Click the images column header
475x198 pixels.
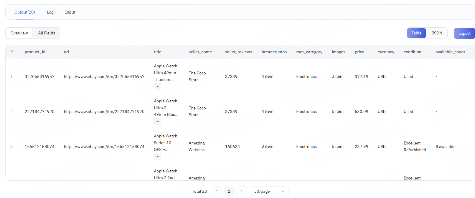[x=339, y=52]
